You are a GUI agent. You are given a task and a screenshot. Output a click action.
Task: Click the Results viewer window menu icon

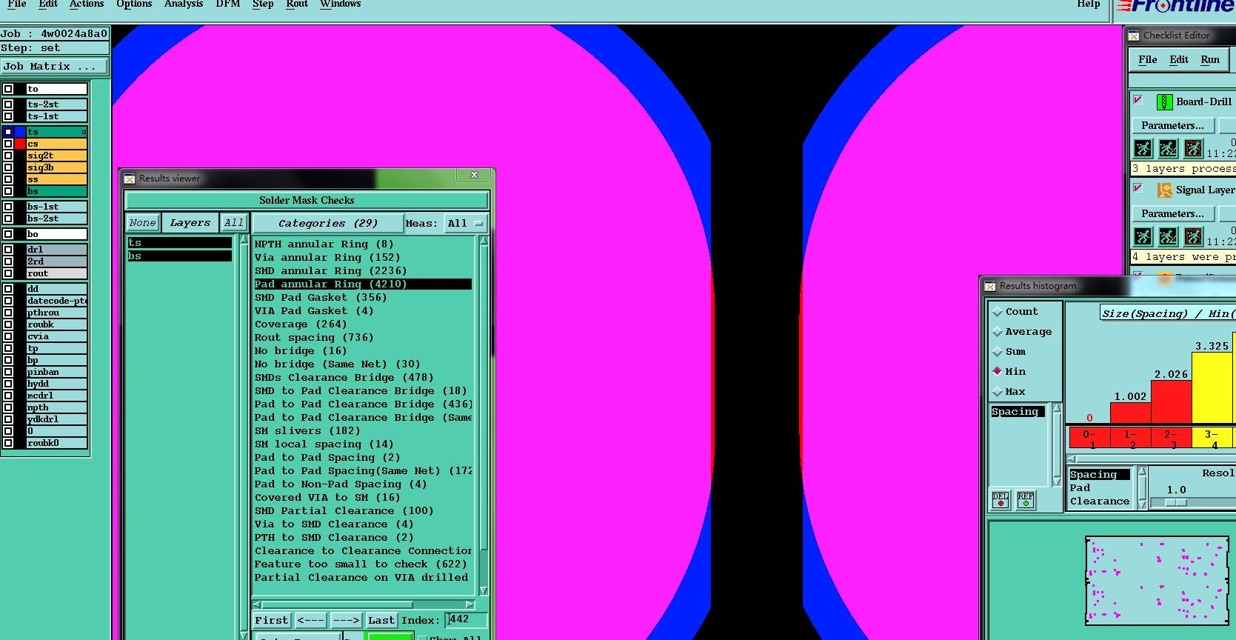point(130,179)
